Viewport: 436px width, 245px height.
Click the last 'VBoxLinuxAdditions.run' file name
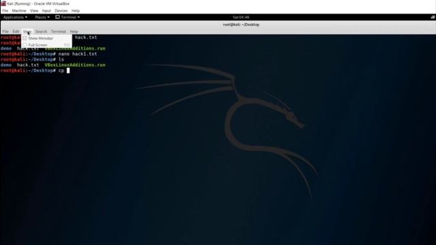[75, 65]
